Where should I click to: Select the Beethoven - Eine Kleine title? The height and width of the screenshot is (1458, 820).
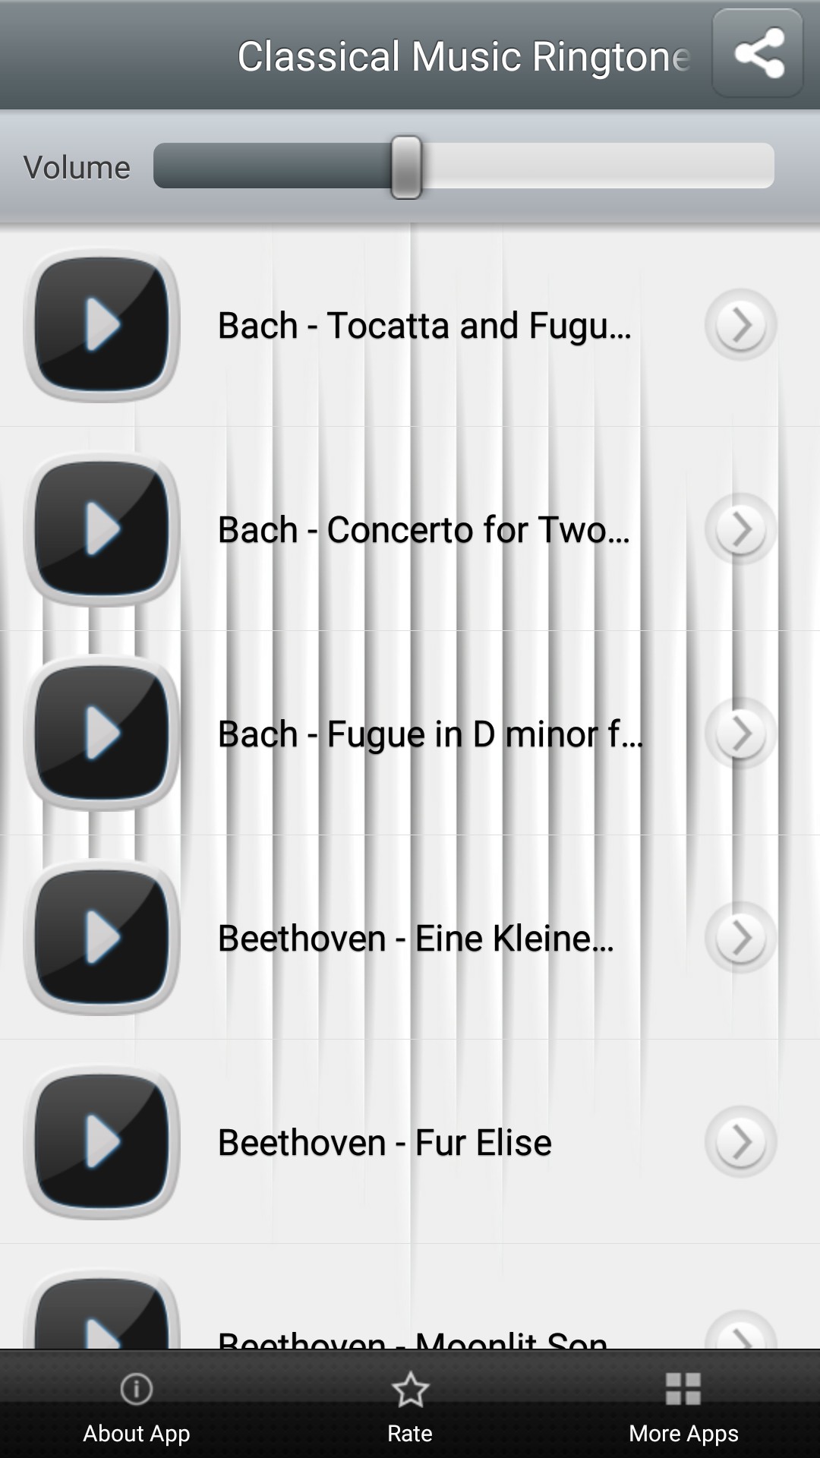[x=415, y=938]
